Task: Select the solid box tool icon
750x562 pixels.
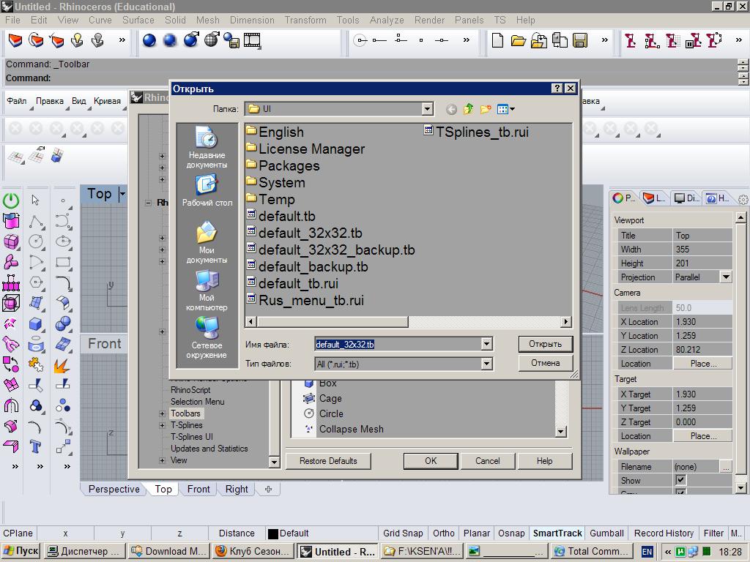Action: tap(35, 324)
